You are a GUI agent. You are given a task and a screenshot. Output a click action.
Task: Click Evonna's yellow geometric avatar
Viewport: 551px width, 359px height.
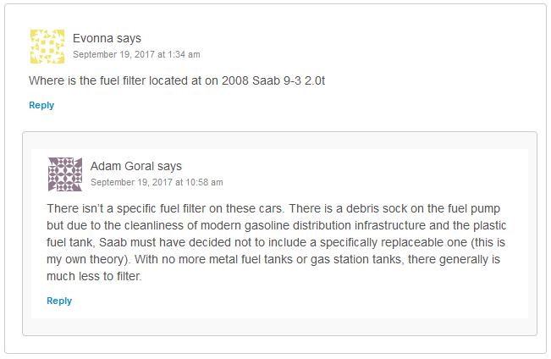(47, 47)
